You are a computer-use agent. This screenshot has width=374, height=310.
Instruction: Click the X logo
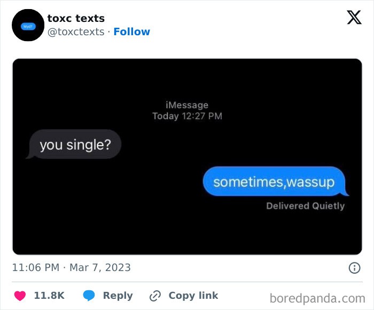tap(354, 18)
